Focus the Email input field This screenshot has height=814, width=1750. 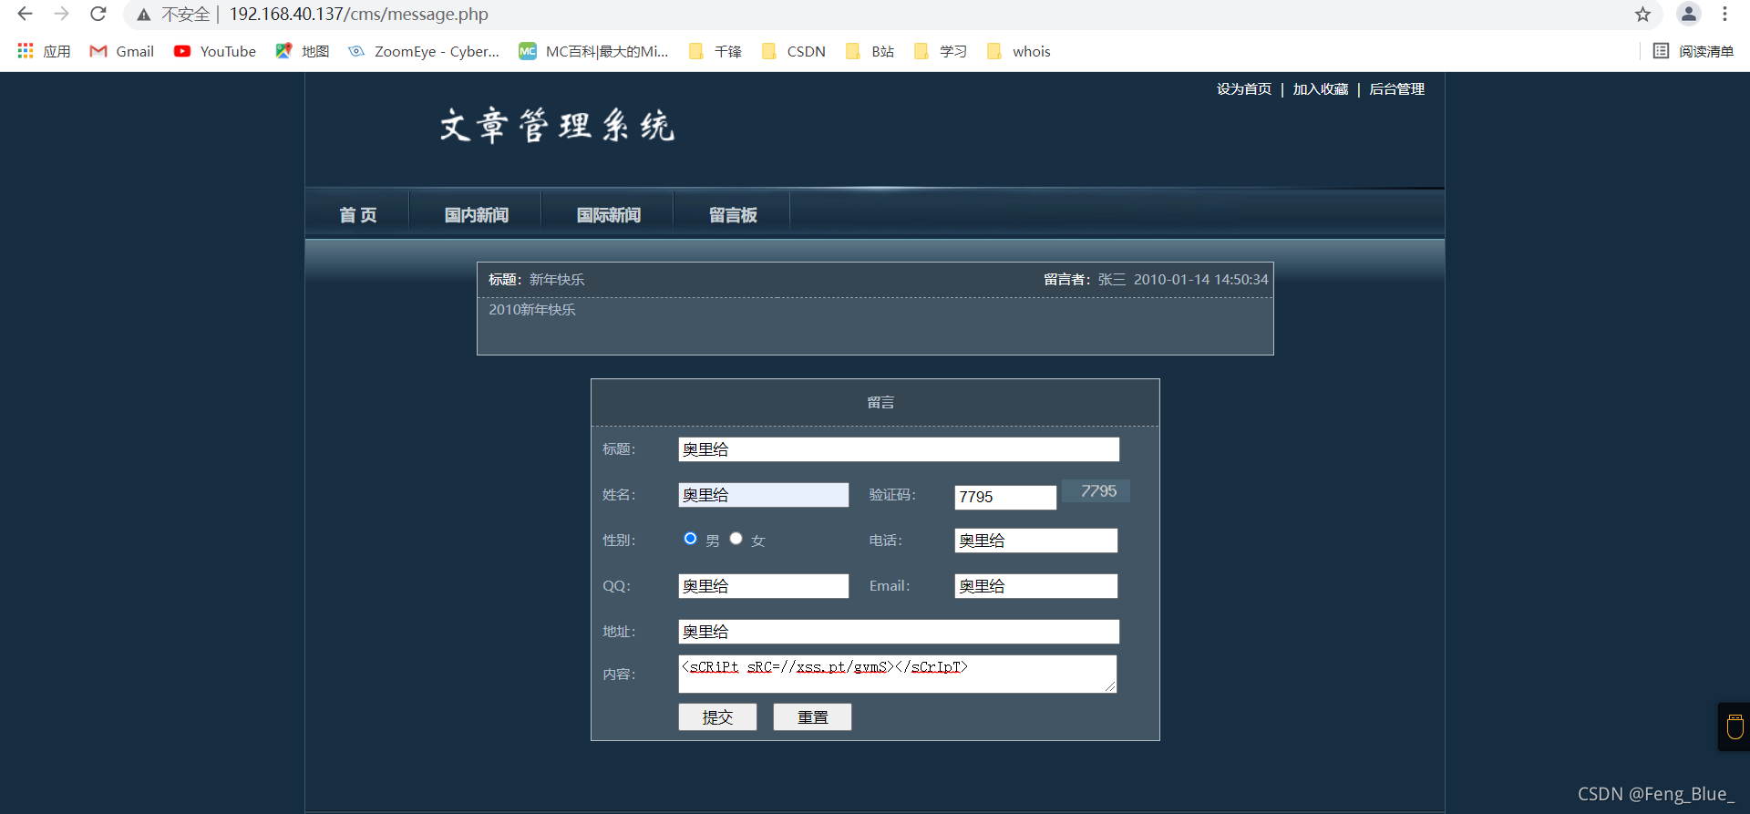click(x=1035, y=586)
